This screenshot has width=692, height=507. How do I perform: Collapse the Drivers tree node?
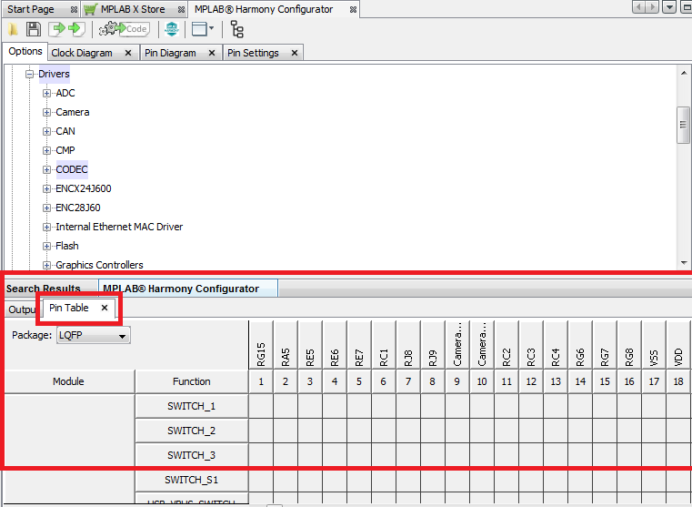30,74
